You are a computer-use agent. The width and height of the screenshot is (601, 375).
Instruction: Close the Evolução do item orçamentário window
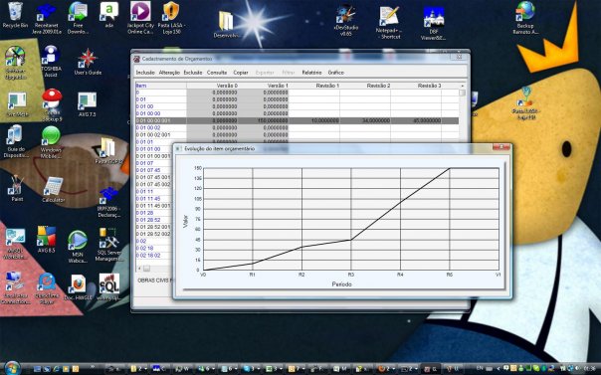tap(501, 148)
